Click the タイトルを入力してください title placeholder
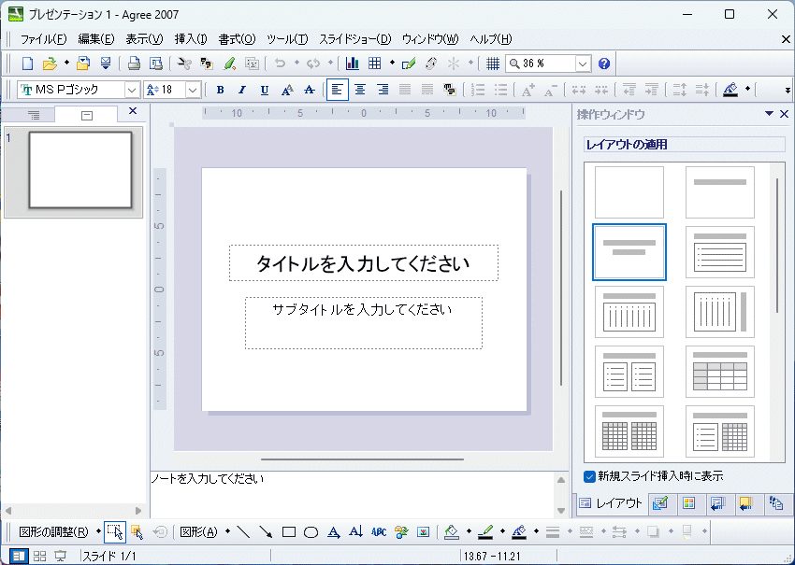This screenshot has height=565, width=795. pyautogui.click(x=364, y=262)
